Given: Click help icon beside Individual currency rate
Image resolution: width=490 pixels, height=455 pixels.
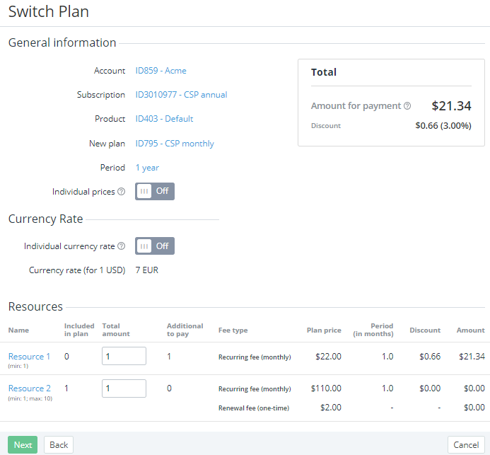Looking at the screenshot, I should [121, 246].
